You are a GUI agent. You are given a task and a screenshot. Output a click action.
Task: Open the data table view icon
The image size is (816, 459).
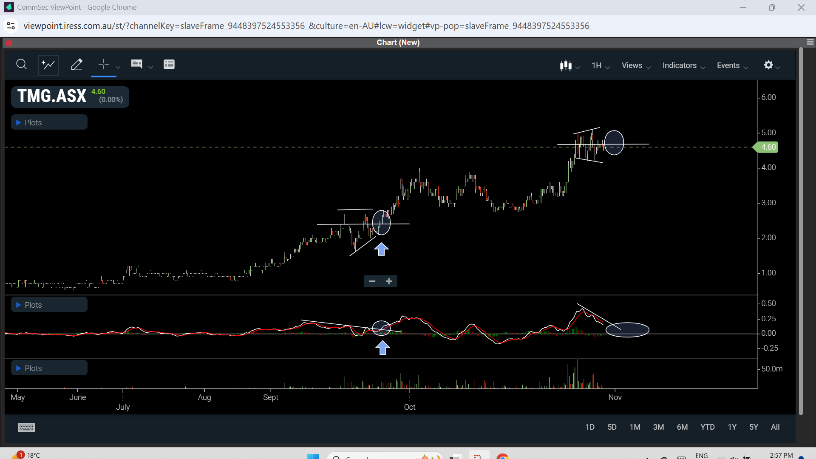click(169, 65)
